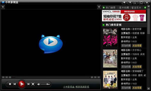This screenshot has height=91, width=151.
Task: Collapse the right sidebar with double chevron
Action: [99, 7]
